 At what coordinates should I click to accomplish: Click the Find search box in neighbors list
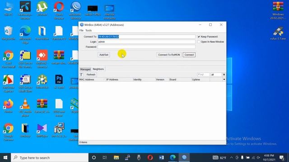click(203, 75)
